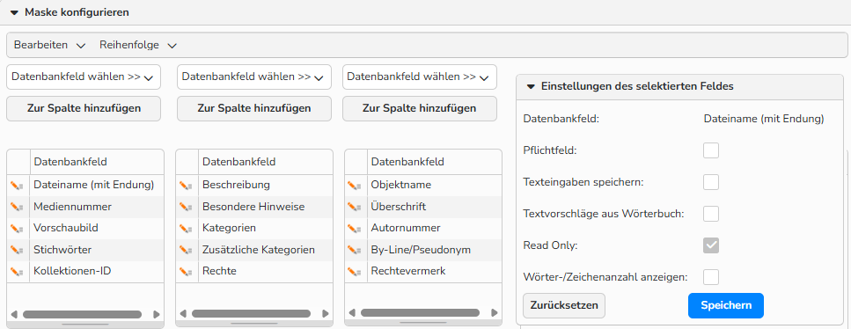
Task: Click edit pencil icon for Überschrift row
Action: click(x=354, y=208)
